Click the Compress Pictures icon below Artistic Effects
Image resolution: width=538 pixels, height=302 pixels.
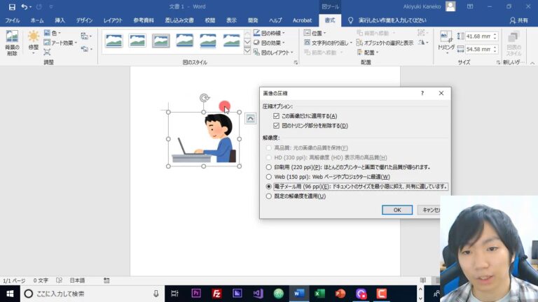(x=47, y=52)
